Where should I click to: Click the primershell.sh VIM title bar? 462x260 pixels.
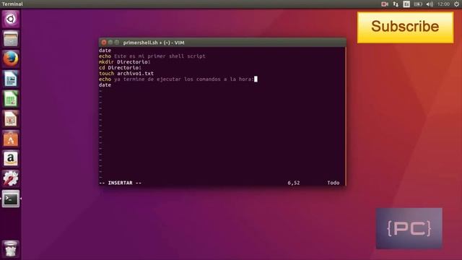pyautogui.click(x=222, y=43)
